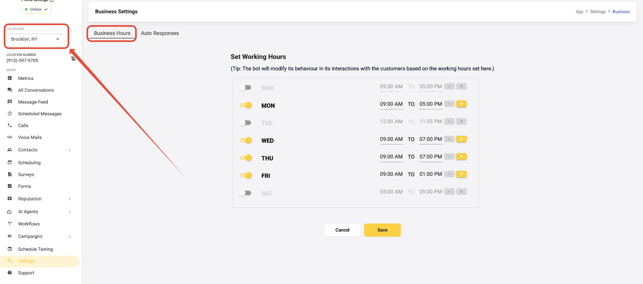Click the Workflows icon in sidebar
643x284 pixels.
[9, 224]
